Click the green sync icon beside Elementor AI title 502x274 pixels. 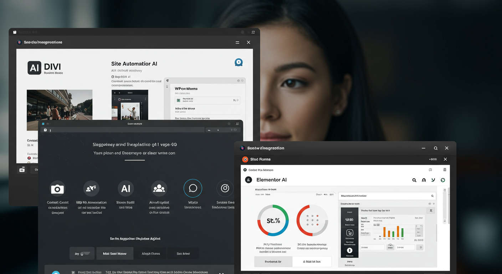pos(443,180)
